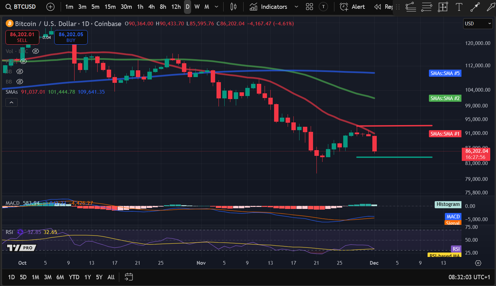This screenshot has height=286, width=496.
Task: Switch to the Weekly (W) interval
Action: pyautogui.click(x=197, y=7)
